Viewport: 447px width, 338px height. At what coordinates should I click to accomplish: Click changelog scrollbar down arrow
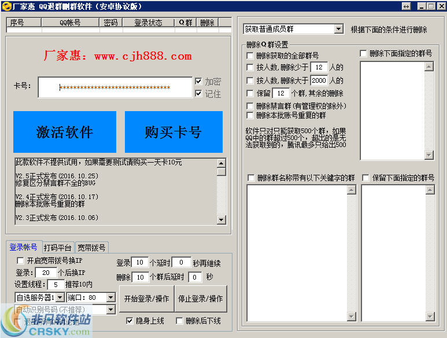click(x=221, y=219)
